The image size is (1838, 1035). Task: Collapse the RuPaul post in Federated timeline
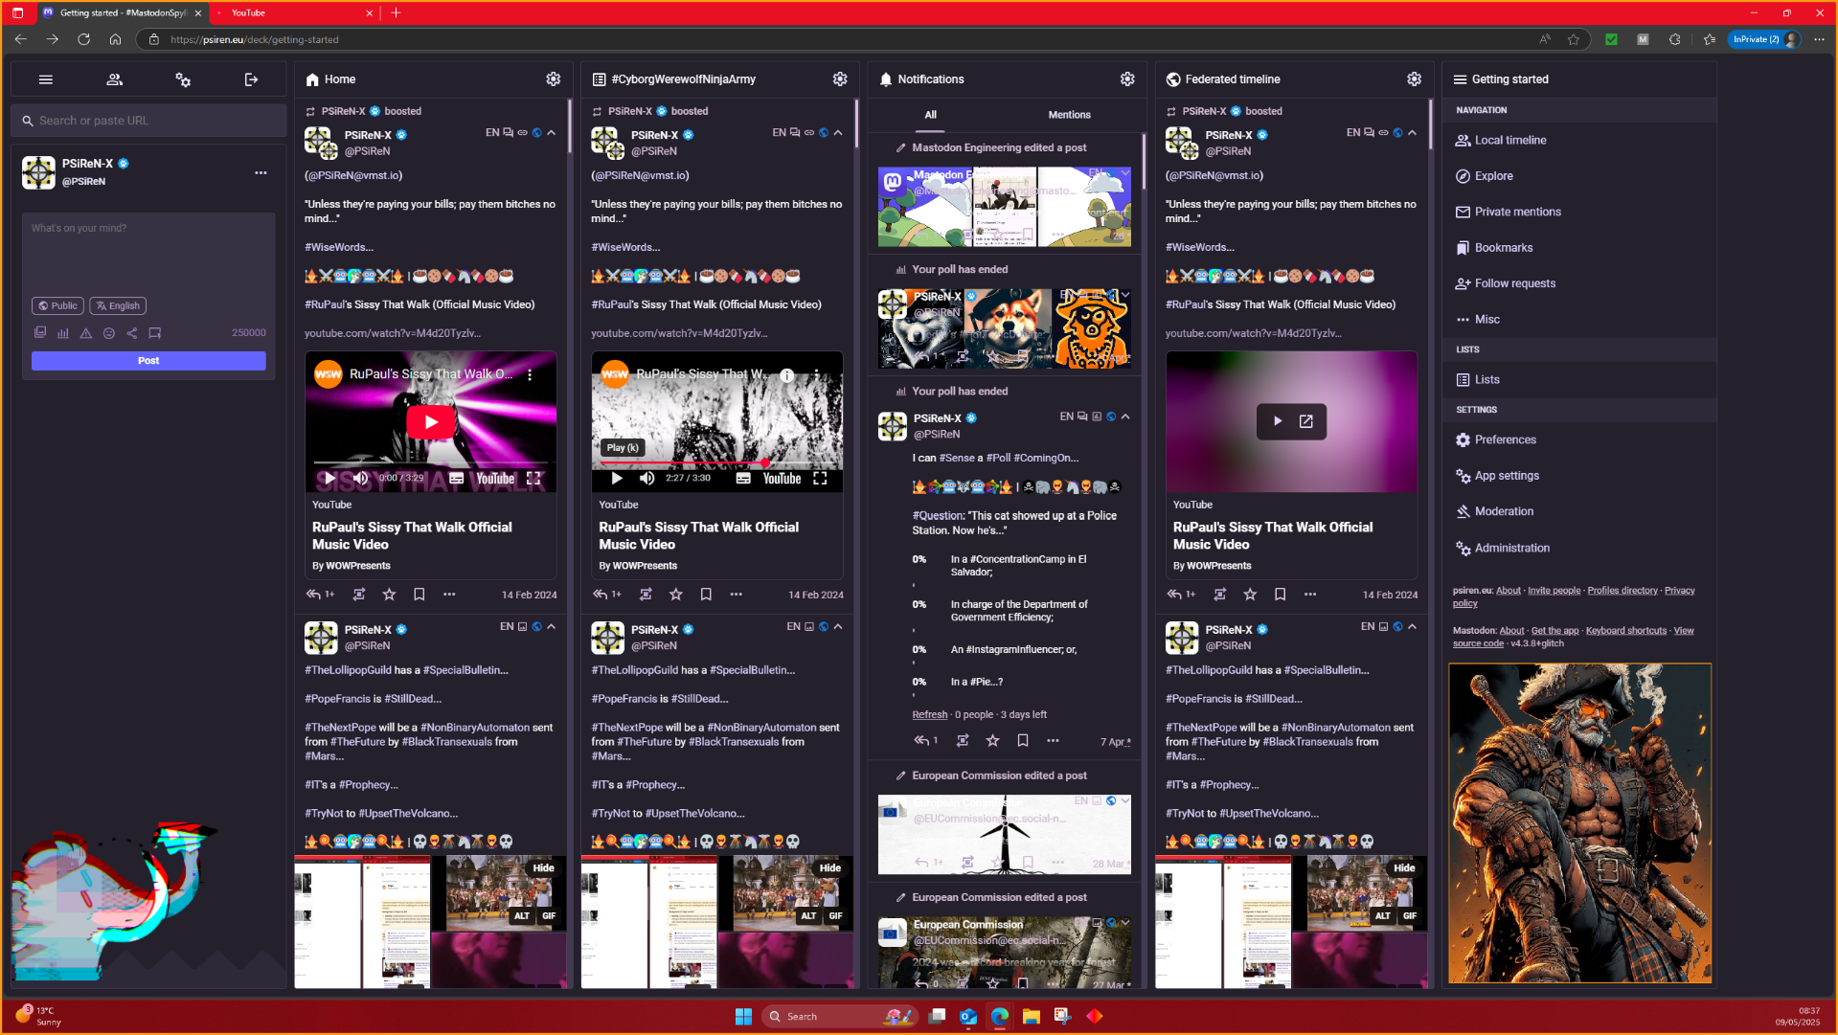point(1412,133)
